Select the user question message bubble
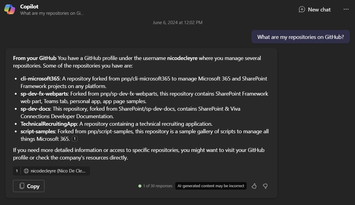The image size is (355, 205). click(300, 37)
